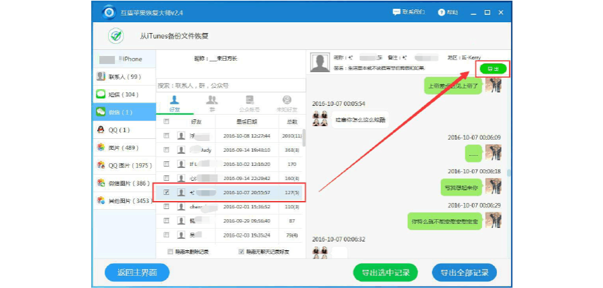Select the QQ (1) penguin icon
Viewport: 603px width, 288px height.
click(101, 129)
